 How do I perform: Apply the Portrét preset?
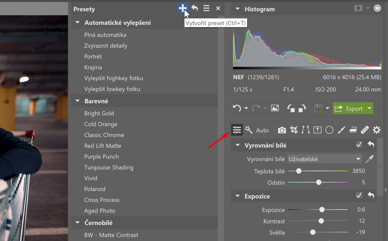[93, 57]
